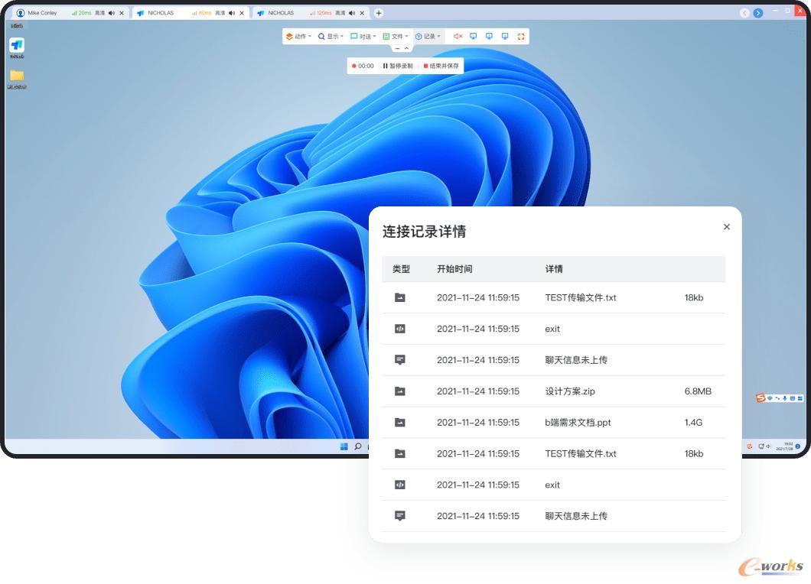811x584 pixels.
Task: Expand the 对话 dropdown menu
Action: click(x=363, y=36)
